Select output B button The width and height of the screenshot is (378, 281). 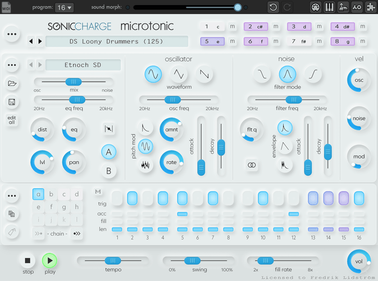click(109, 171)
